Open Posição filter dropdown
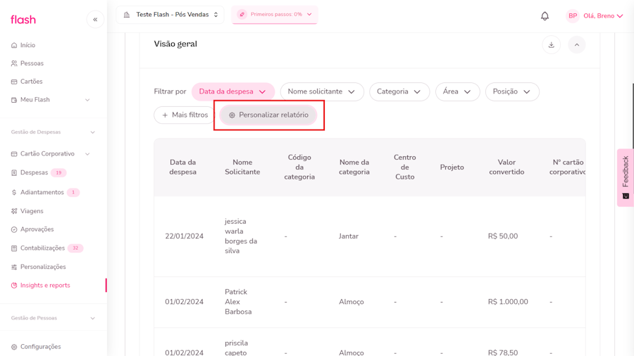The height and width of the screenshot is (356, 634). (x=512, y=91)
